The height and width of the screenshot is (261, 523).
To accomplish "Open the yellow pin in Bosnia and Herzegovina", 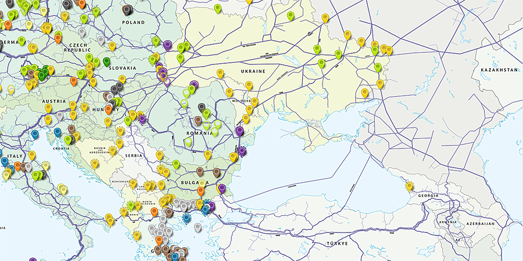I will click(x=112, y=151).
